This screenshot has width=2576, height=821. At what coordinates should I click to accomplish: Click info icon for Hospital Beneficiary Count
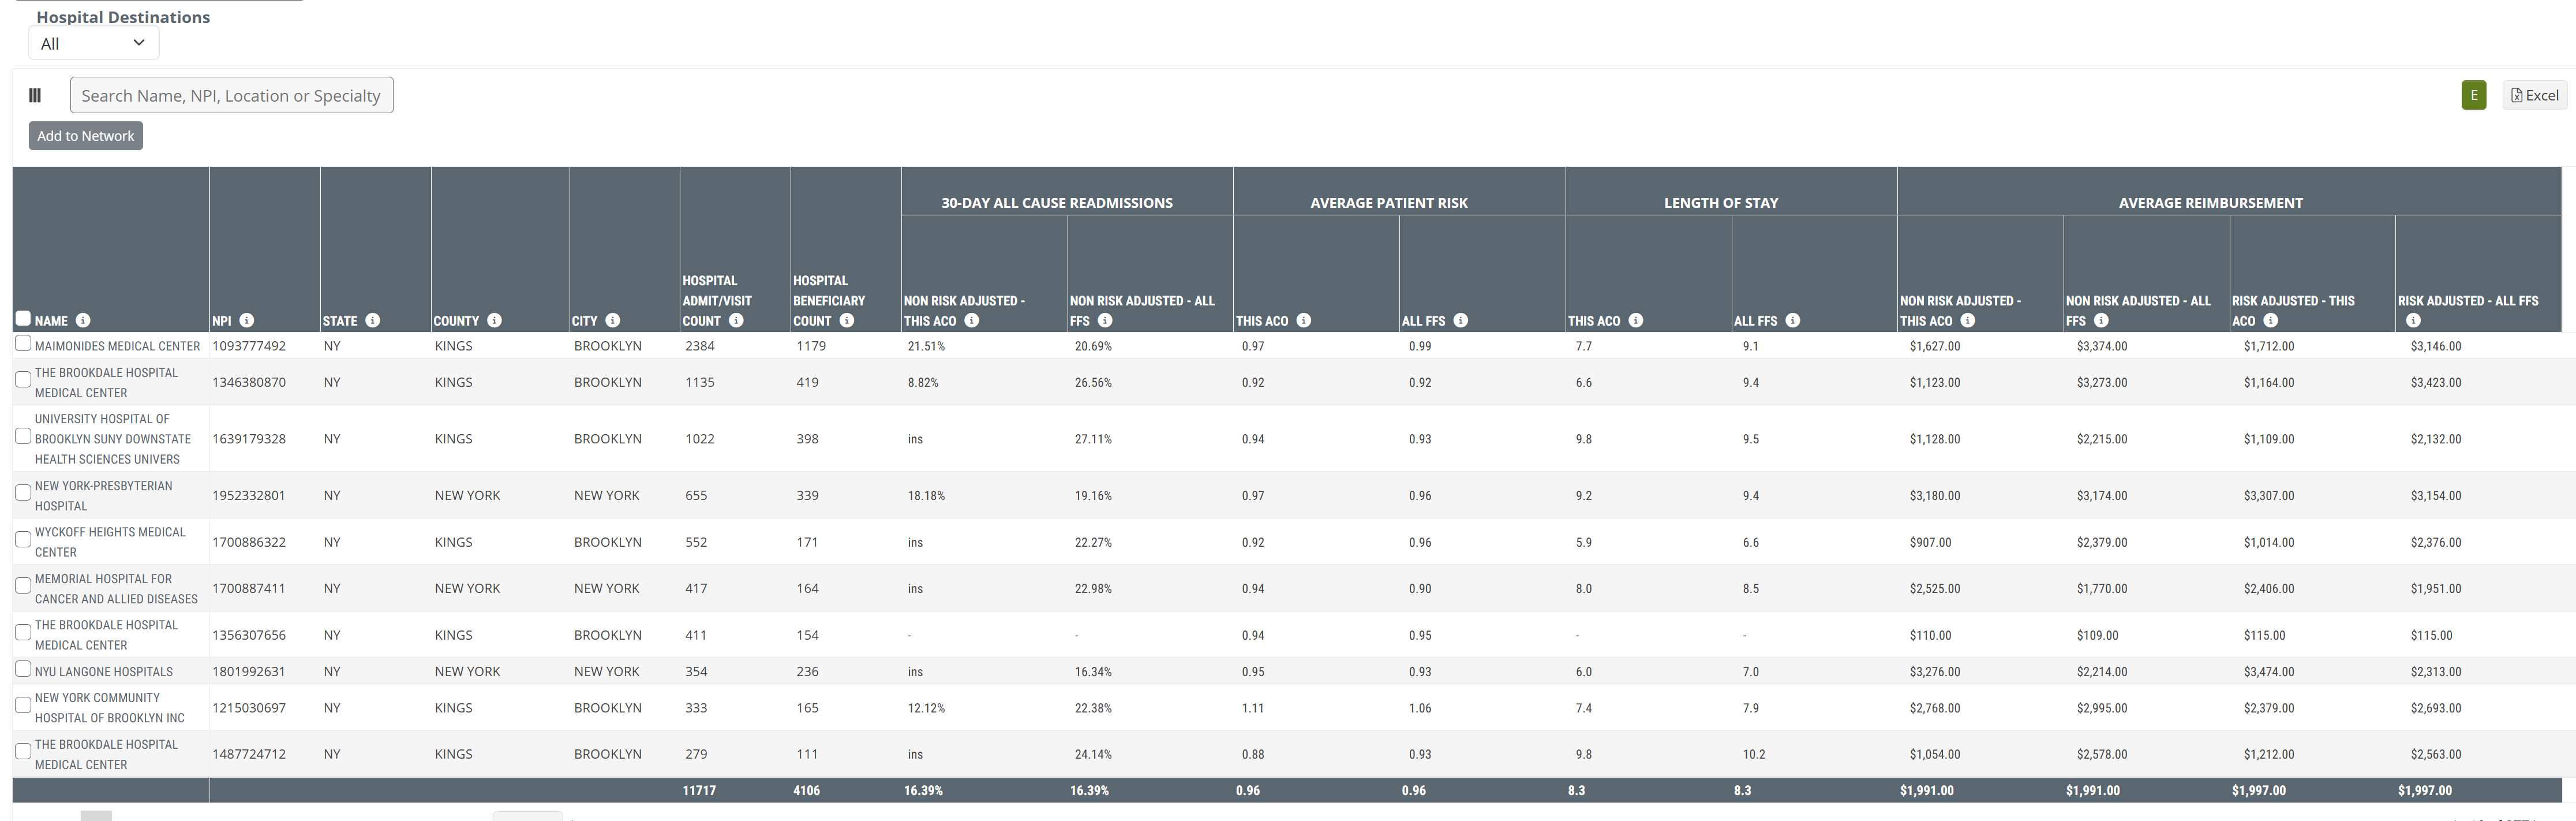pos(847,320)
